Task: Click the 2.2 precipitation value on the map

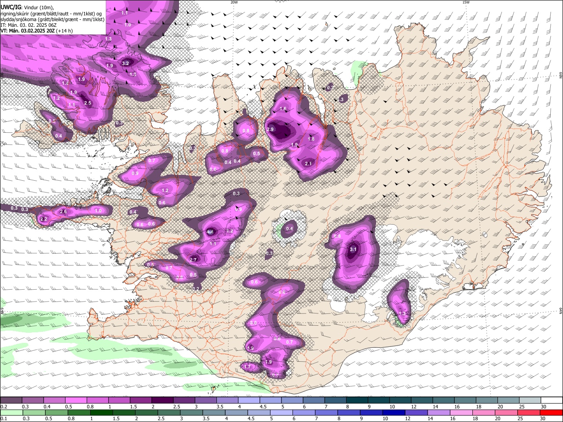Action: (x=44, y=219)
